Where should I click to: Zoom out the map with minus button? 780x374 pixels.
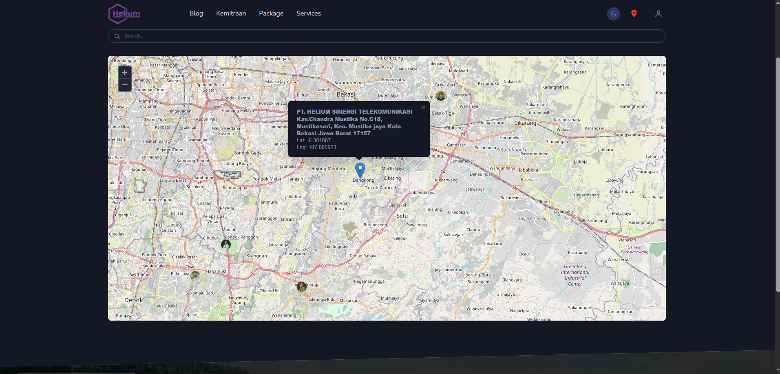click(125, 85)
